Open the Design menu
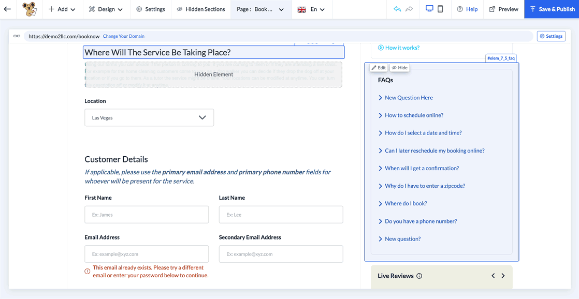The height and width of the screenshot is (299, 579). coord(106,9)
